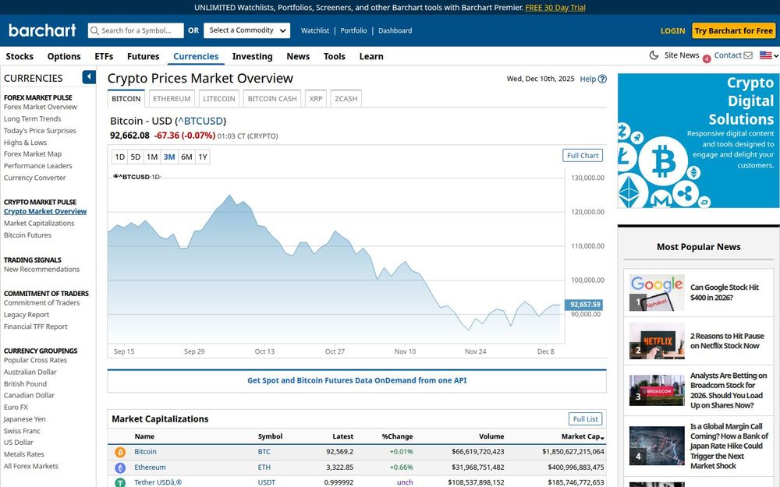Click Try Barchart for Free button
Screen dimensions: 780x487
click(x=734, y=31)
